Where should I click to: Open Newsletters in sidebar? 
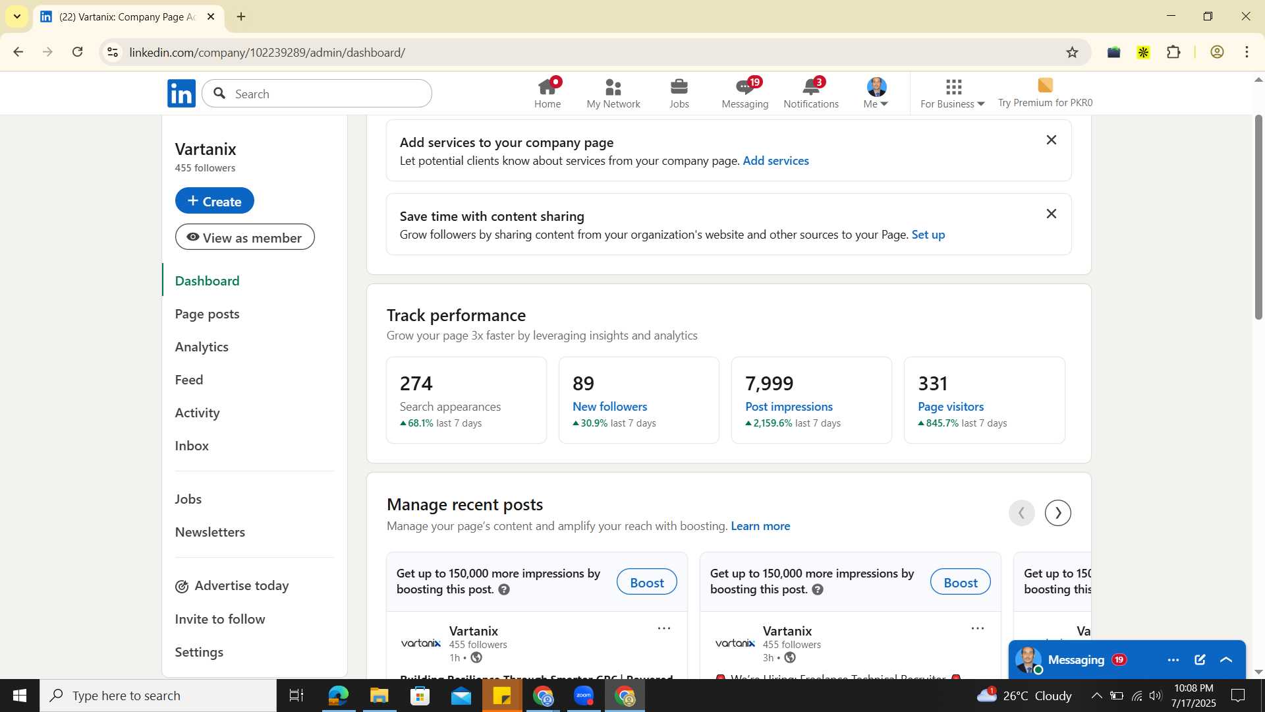pyautogui.click(x=210, y=532)
